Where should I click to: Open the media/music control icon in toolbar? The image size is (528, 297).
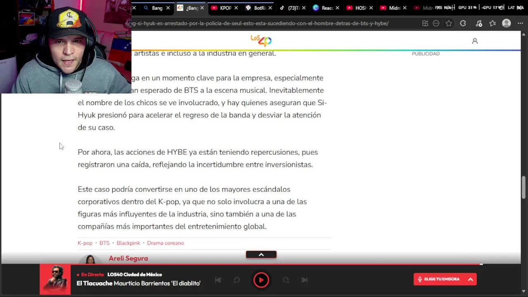[478, 24]
